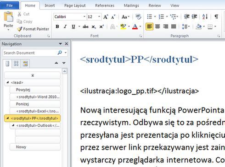The height and width of the screenshot is (167, 225).
Task: Switch to the References tab
Action: tap(105, 5)
